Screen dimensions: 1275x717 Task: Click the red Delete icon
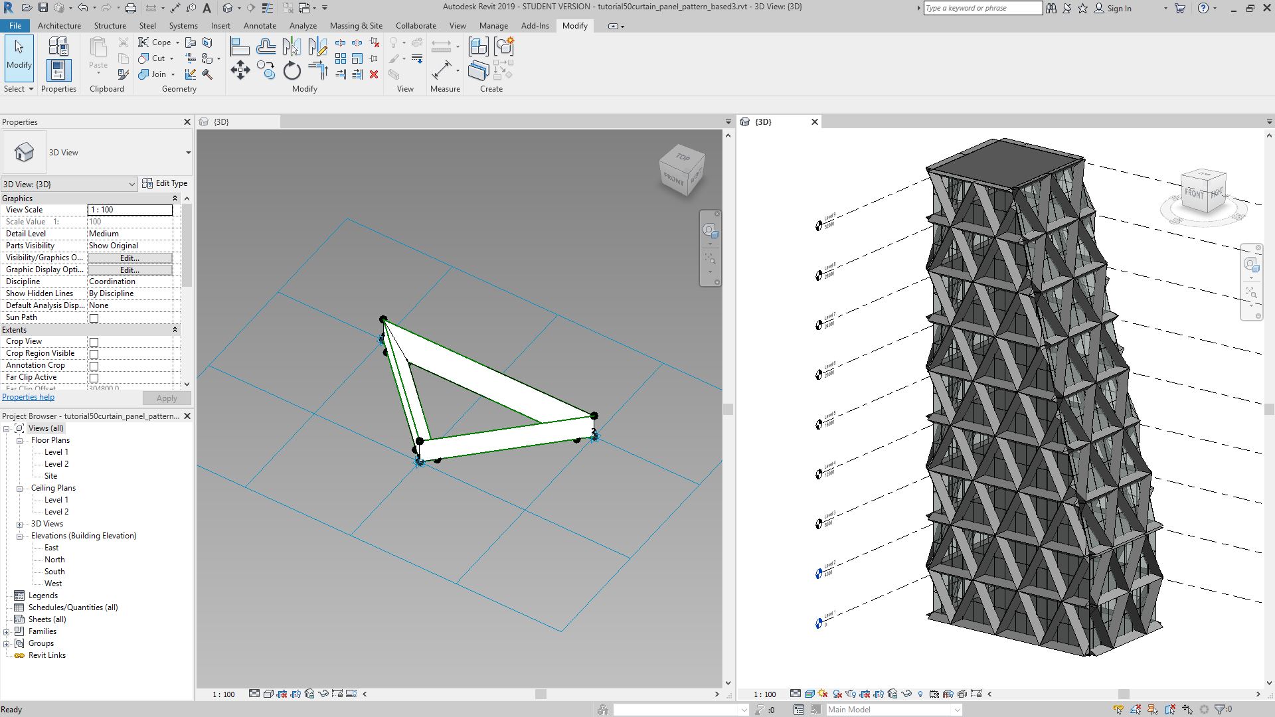pyautogui.click(x=374, y=74)
